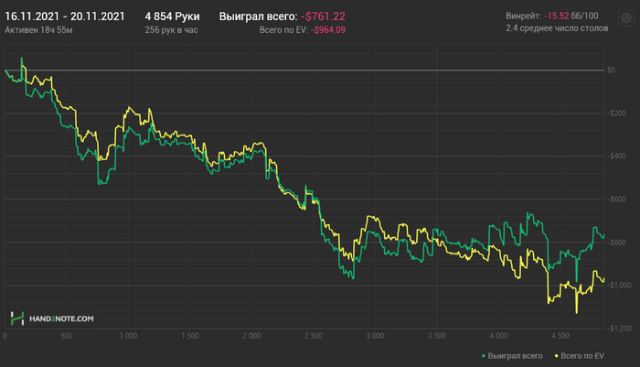Click the 4 500 x-axis label

pos(560,336)
